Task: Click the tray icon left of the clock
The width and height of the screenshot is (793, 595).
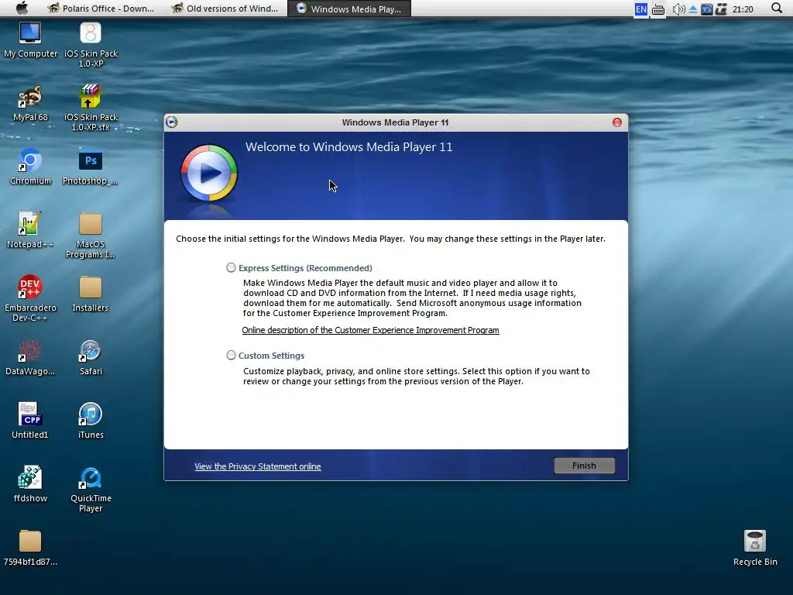Action: point(721,9)
